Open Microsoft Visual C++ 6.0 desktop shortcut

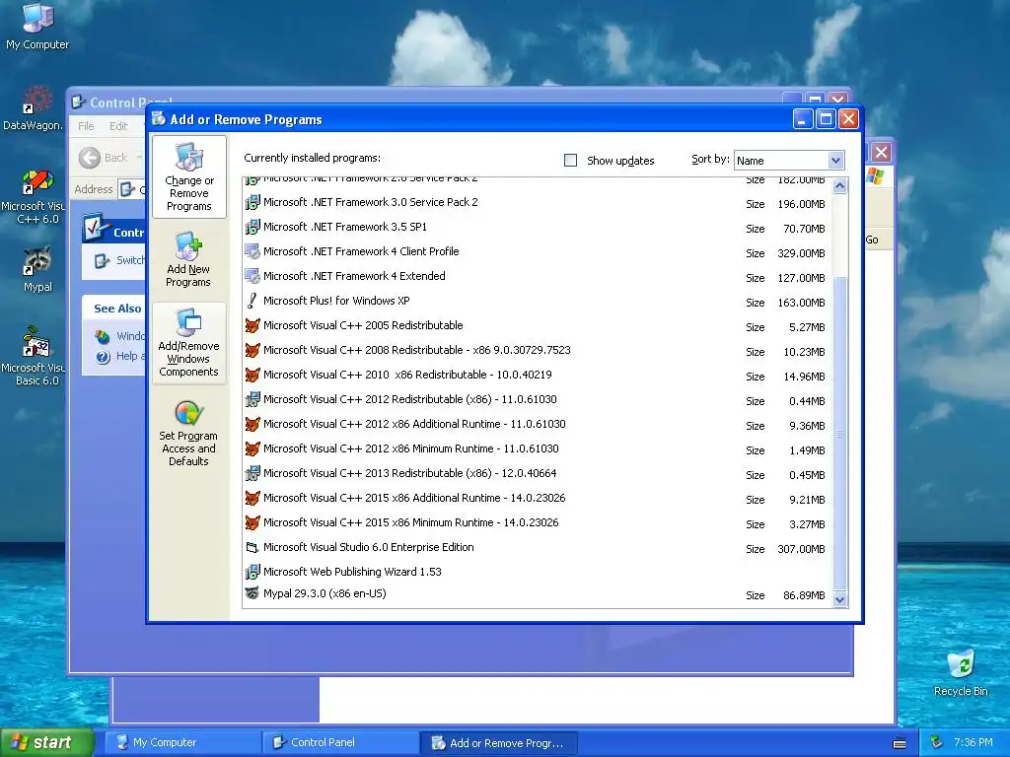(x=34, y=196)
